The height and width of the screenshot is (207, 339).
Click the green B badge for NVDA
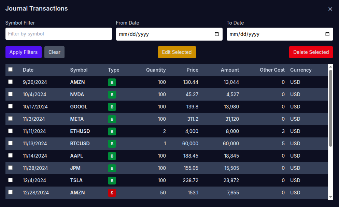click(112, 94)
